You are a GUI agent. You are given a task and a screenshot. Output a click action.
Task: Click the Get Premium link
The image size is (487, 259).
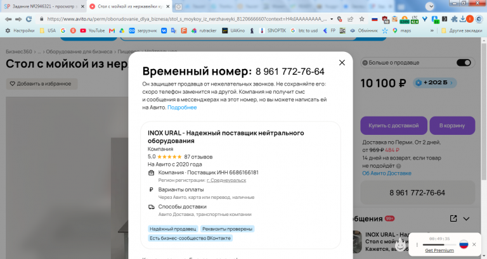tap(439, 250)
